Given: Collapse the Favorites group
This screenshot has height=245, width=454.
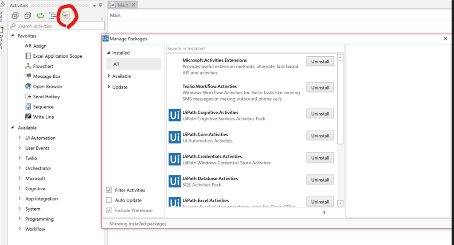Looking at the screenshot, I should click(x=12, y=35).
